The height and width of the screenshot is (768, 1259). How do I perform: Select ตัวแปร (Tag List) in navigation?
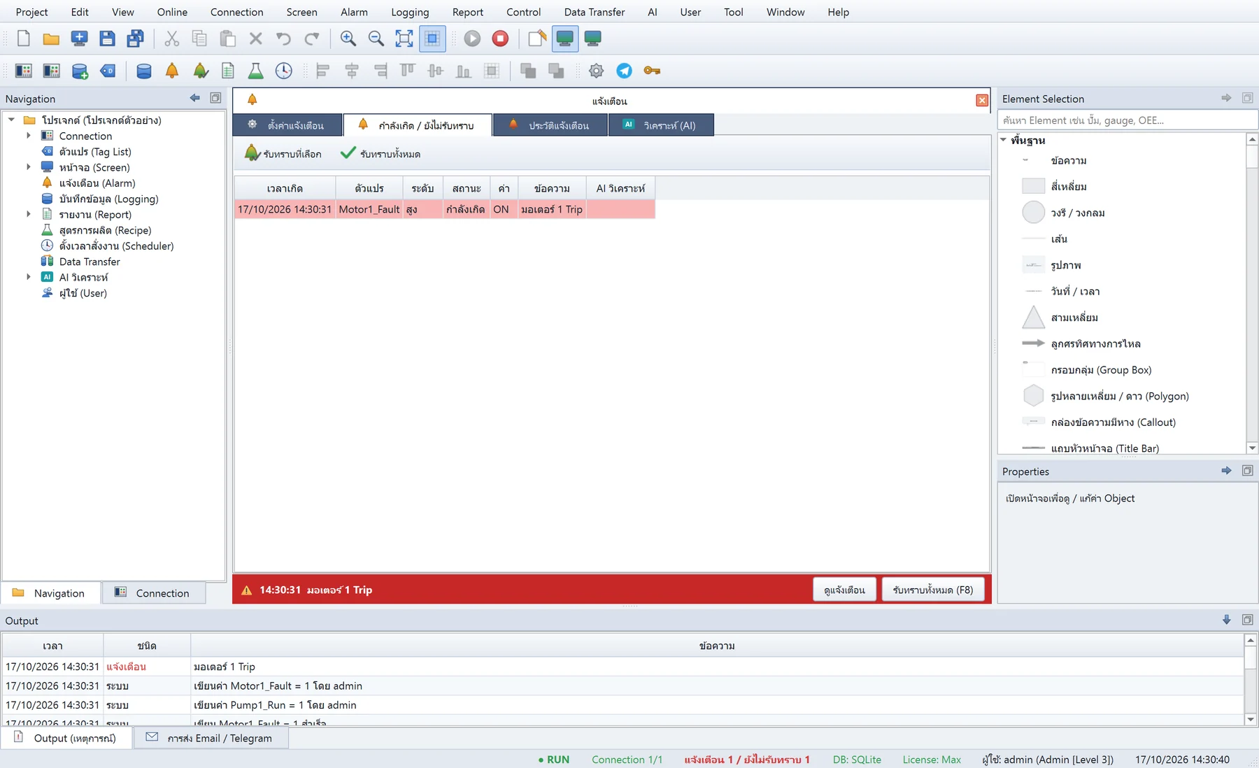94,152
